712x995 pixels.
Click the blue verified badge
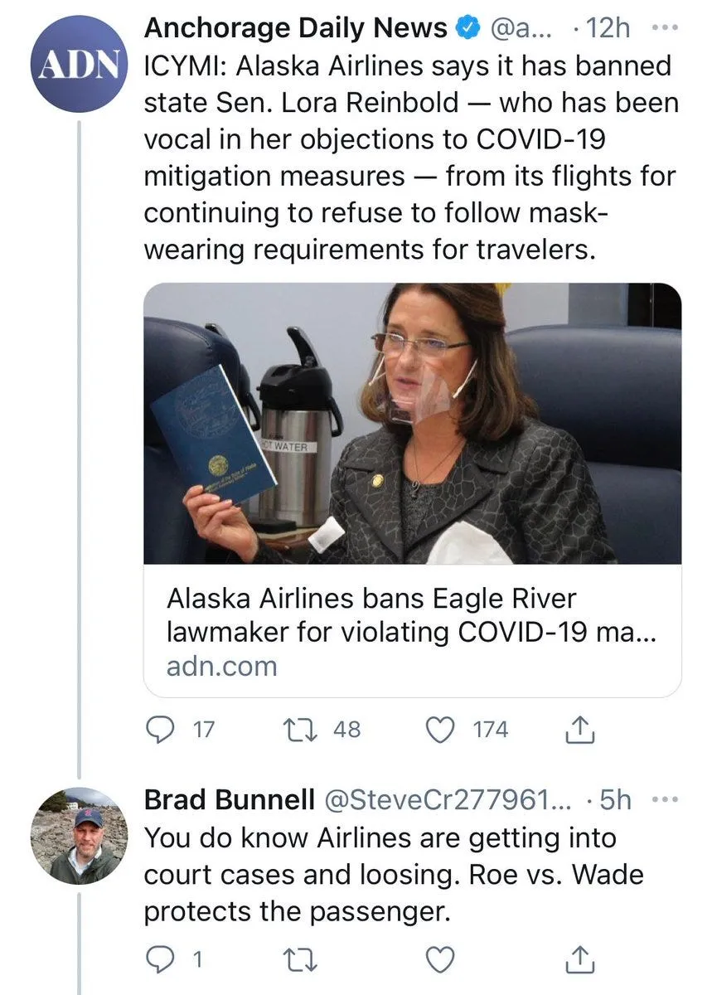pyautogui.click(x=467, y=28)
